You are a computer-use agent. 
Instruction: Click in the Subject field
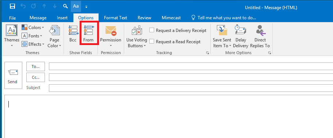[x=191, y=88]
